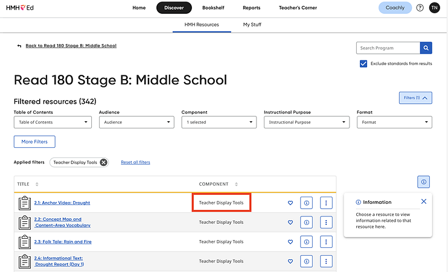Open more options for 2.3 Folk Tale
448x272 pixels.
tap(326, 242)
